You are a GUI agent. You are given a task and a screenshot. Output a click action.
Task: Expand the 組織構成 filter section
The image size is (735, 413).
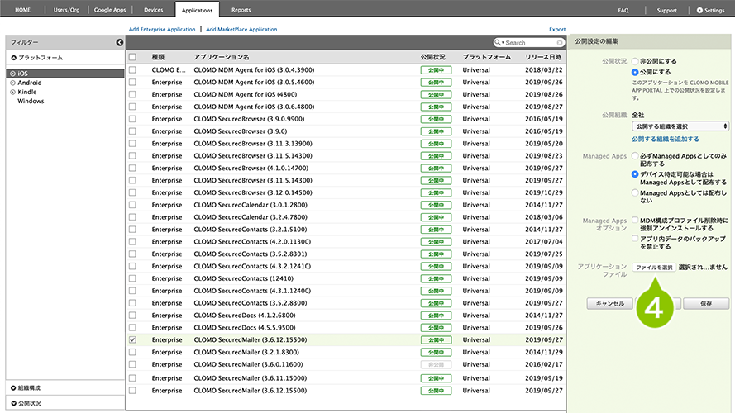tap(13, 387)
